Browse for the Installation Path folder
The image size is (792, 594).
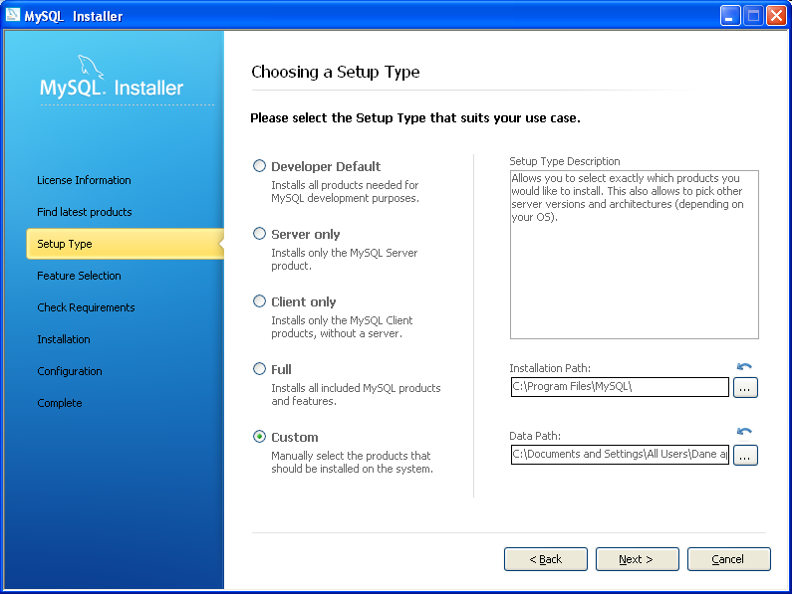(x=745, y=388)
